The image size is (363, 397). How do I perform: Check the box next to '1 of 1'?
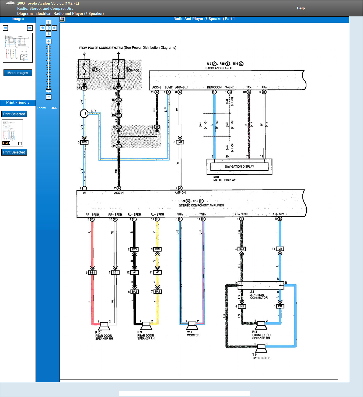pyautogui.click(x=20, y=144)
